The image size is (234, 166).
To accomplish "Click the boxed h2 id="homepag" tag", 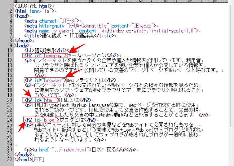I will (x=45, y=55).
